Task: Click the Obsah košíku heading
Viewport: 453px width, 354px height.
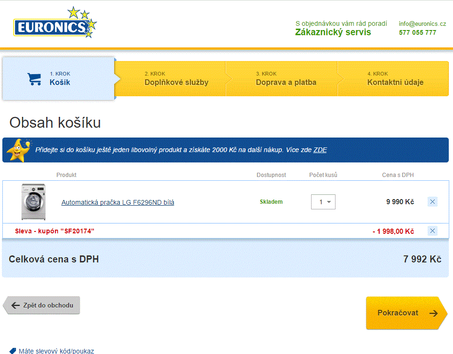Action: 55,123
